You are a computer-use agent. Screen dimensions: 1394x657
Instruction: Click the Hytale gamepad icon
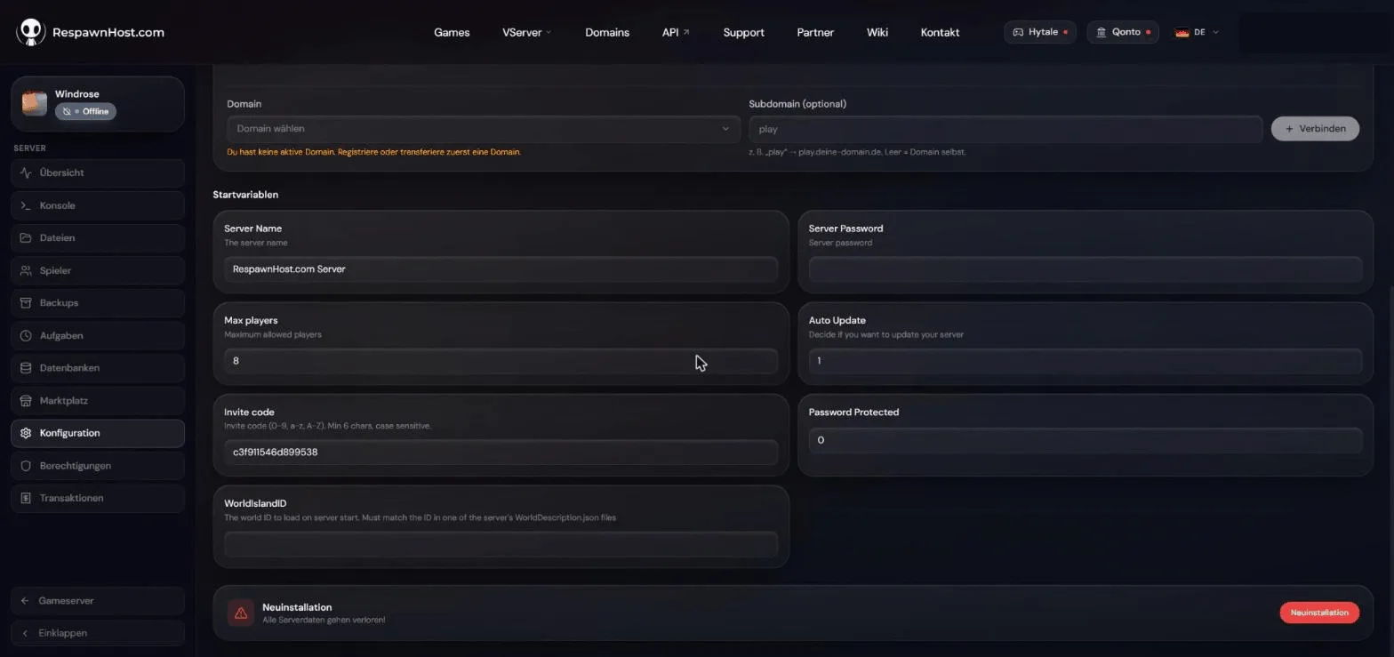(1019, 32)
